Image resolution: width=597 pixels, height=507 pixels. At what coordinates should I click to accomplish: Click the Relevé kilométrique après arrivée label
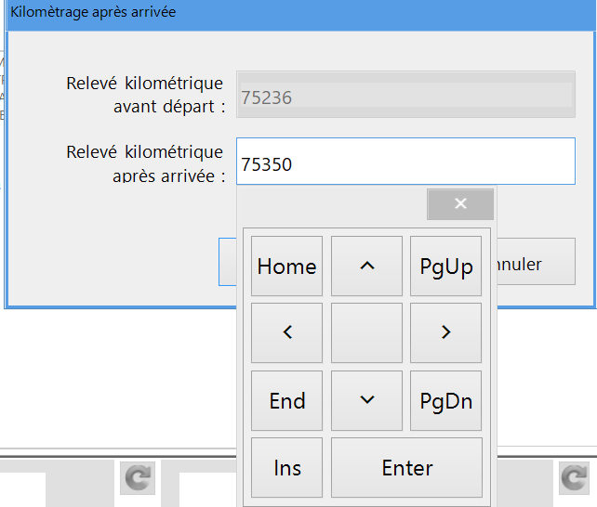click(146, 162)
